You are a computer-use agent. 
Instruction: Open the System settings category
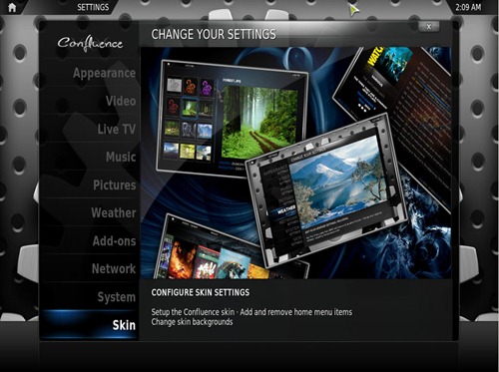pyautogui.click(x=90, y=296)
